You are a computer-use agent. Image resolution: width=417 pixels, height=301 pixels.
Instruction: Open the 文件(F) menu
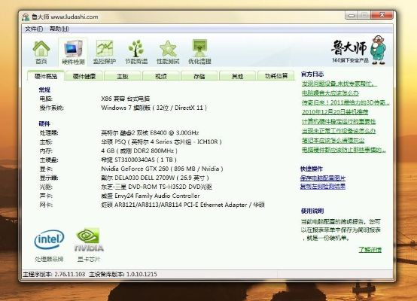pos(34,29)
